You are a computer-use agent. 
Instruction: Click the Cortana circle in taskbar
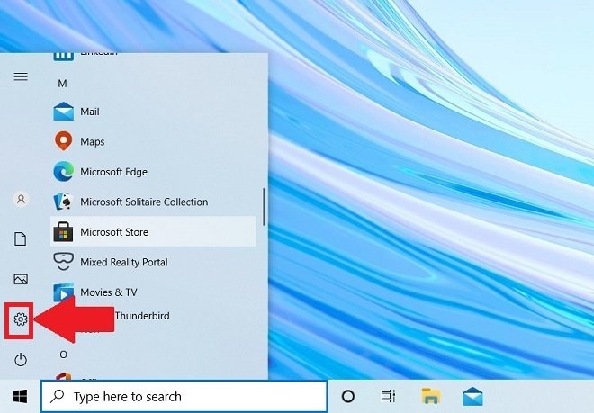[348, 396]
